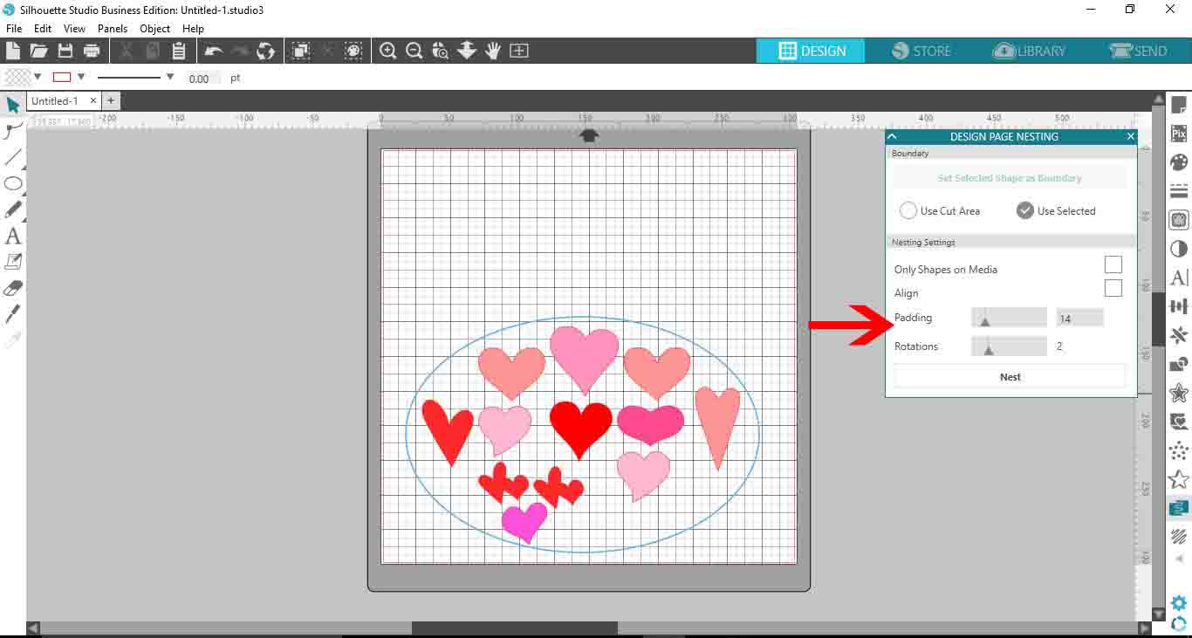The image size is (1192, 638).
Task: Open the Fill color palette panel
Action: [1179, 163]
